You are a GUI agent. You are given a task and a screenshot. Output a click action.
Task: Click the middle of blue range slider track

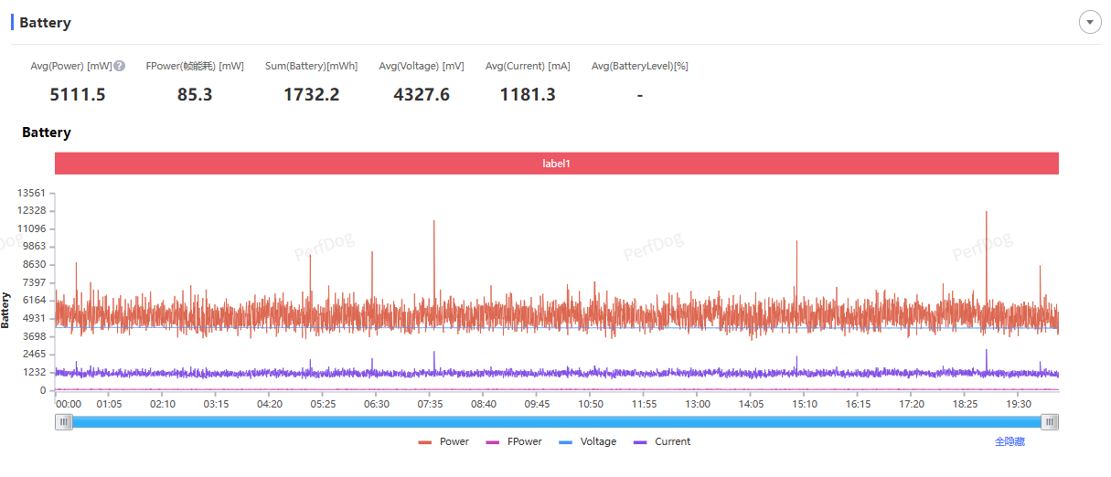coord(557,421)
